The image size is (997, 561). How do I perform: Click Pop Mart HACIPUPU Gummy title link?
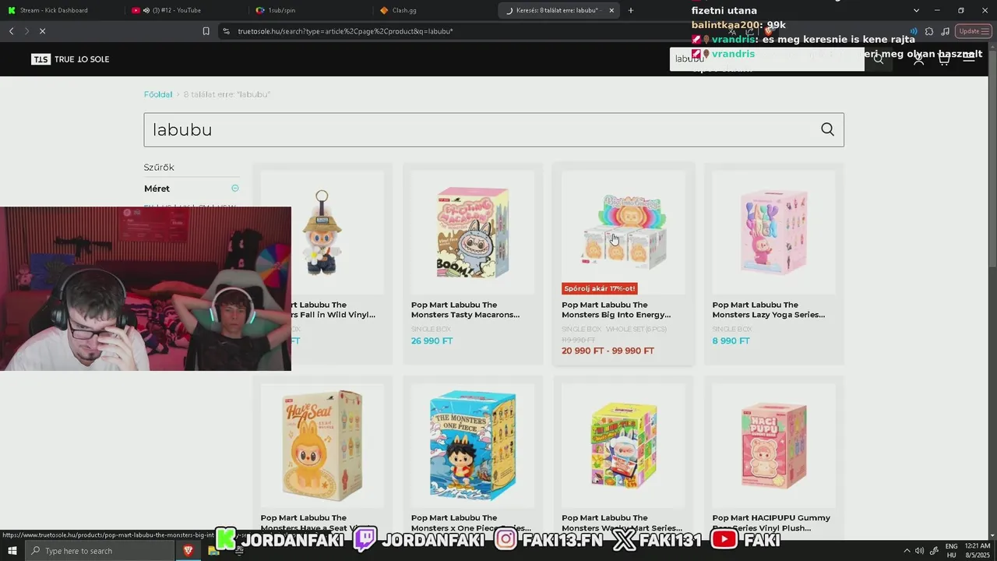[x=771, y=523]
